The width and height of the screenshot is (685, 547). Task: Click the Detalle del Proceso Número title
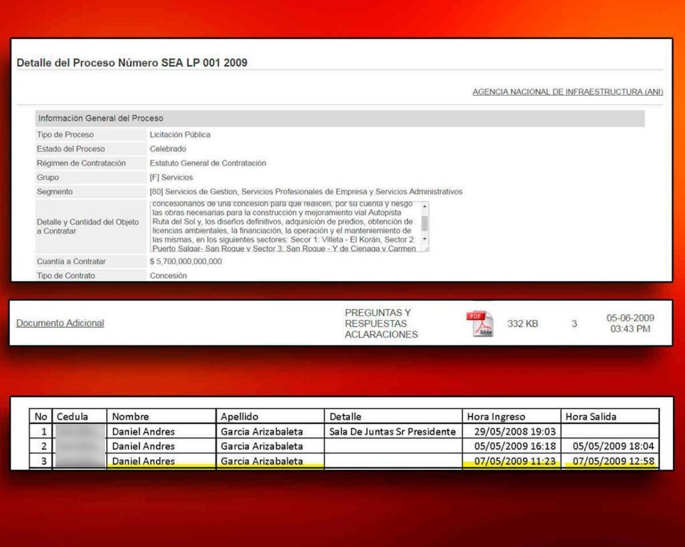coord(132,63)
